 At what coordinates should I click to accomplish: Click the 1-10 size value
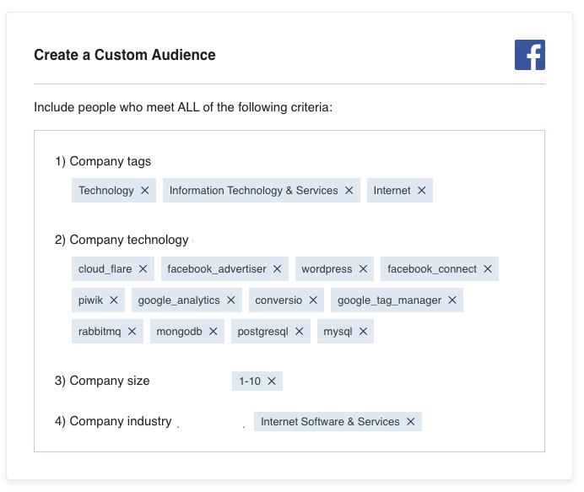pos(250,381)
